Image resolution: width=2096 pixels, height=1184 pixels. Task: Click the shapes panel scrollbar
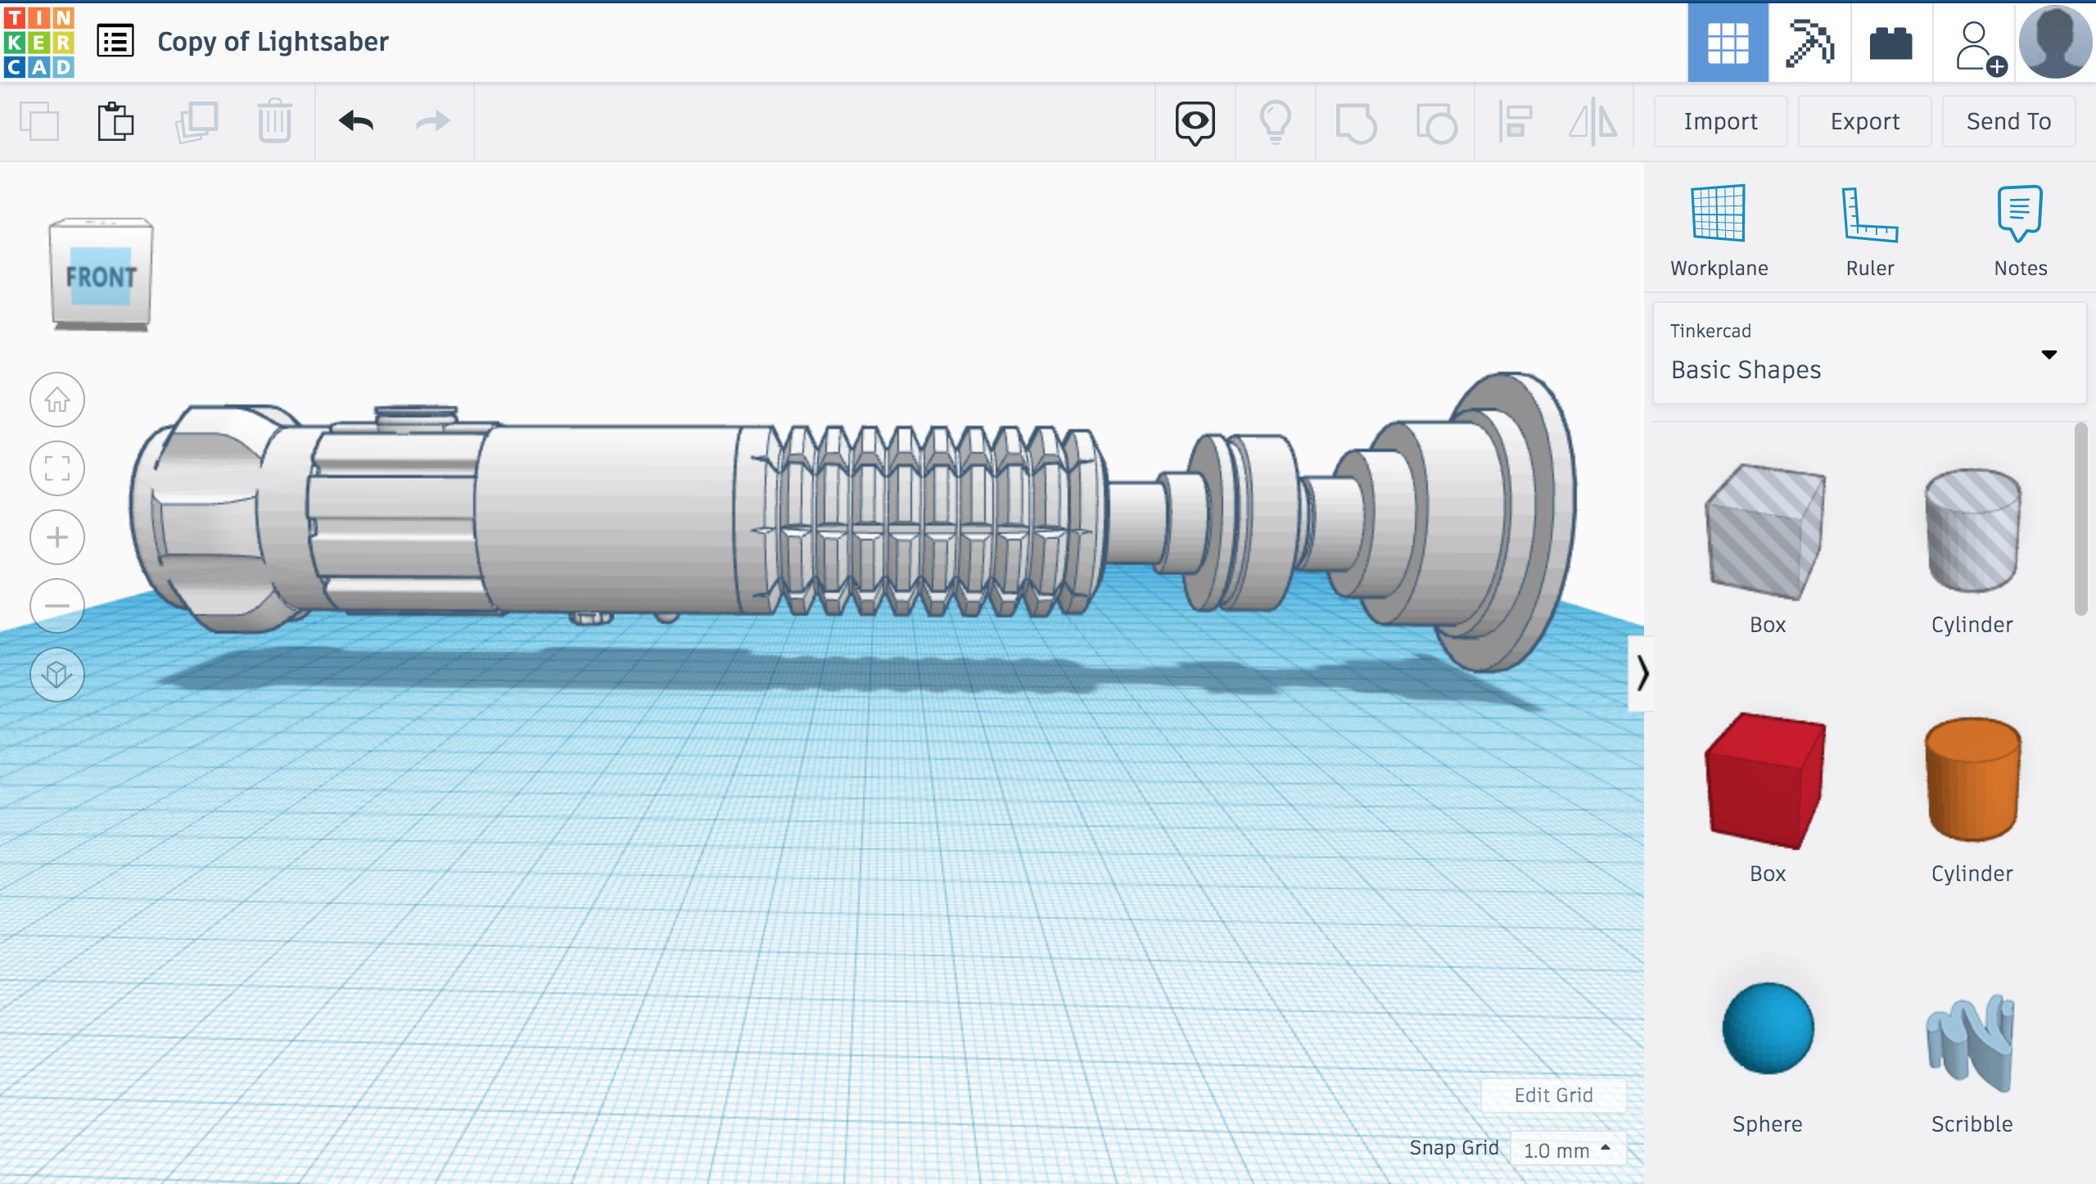(2080, 519)
